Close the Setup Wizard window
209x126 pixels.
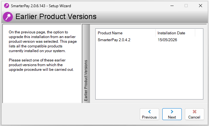201,6
